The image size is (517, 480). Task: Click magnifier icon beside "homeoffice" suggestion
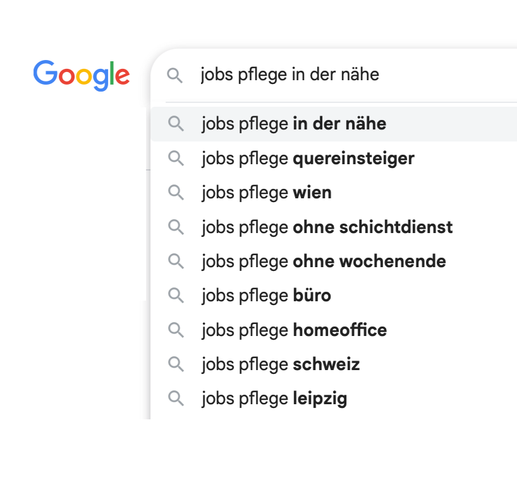click(x=176, y=330)
